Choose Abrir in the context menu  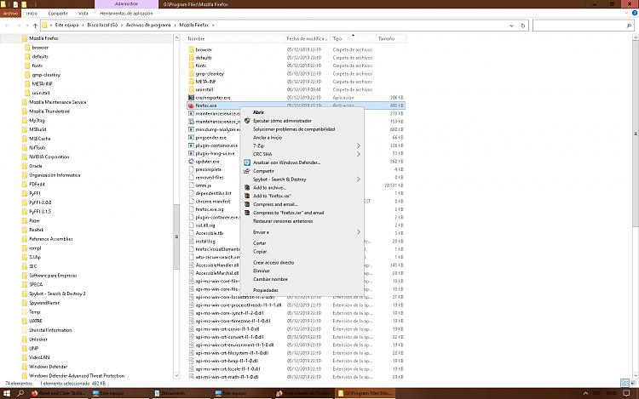click(x=258, y=112)
